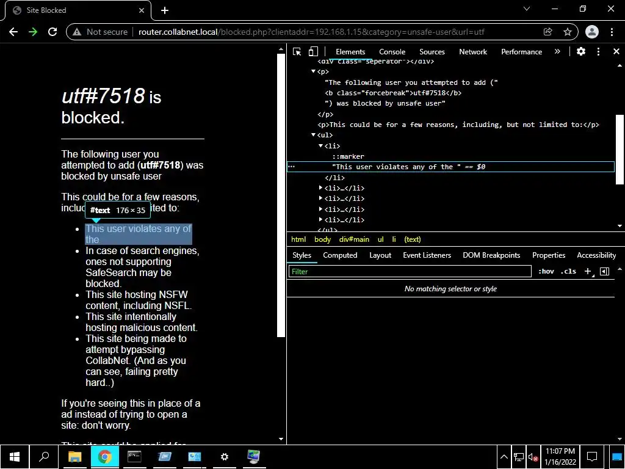This screenshot has width=625, height=469.
Task: Open a new tab with the plus
Action: click(165, 10)
